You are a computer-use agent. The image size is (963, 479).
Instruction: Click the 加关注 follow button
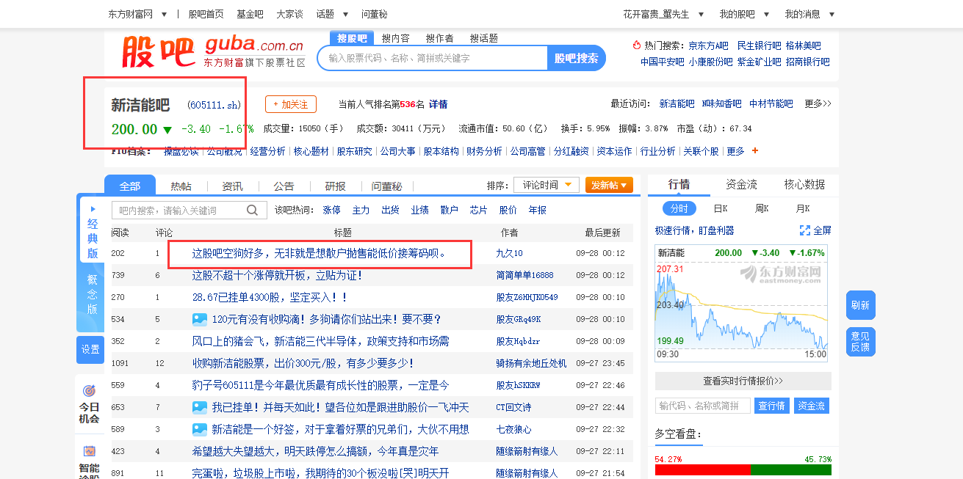[291, 105]
